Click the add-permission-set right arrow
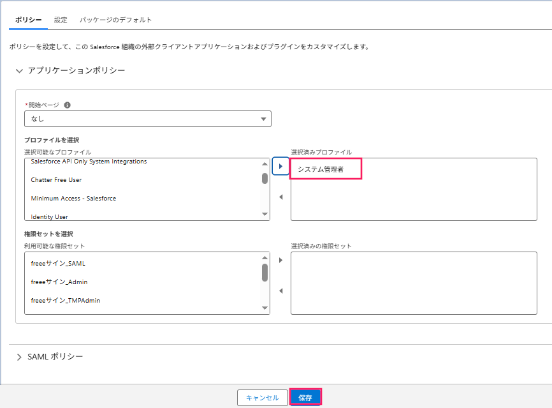 point(281,261)
